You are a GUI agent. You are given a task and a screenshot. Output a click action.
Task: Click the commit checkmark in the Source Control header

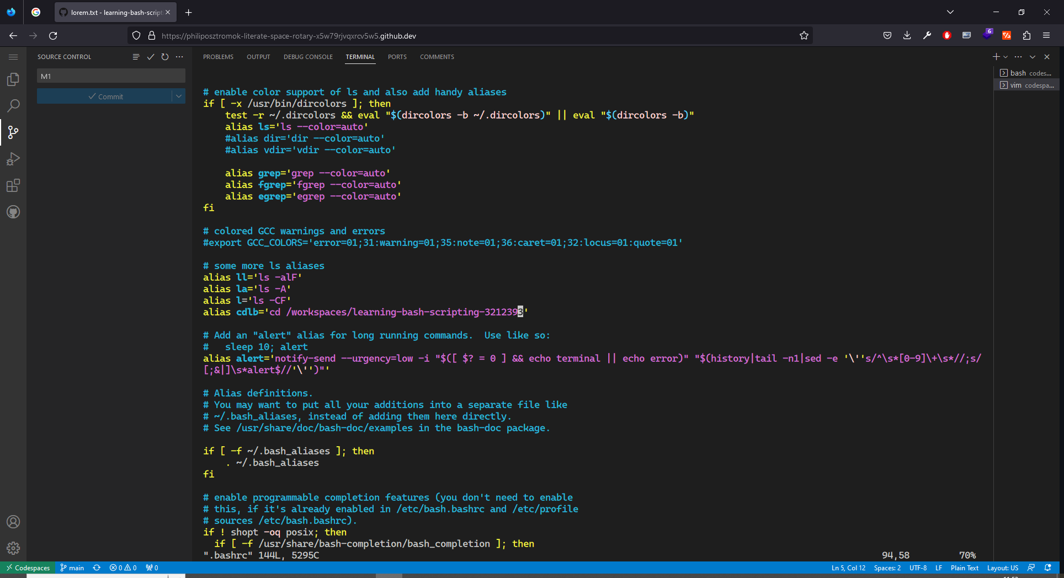click(x=151, y=57)
